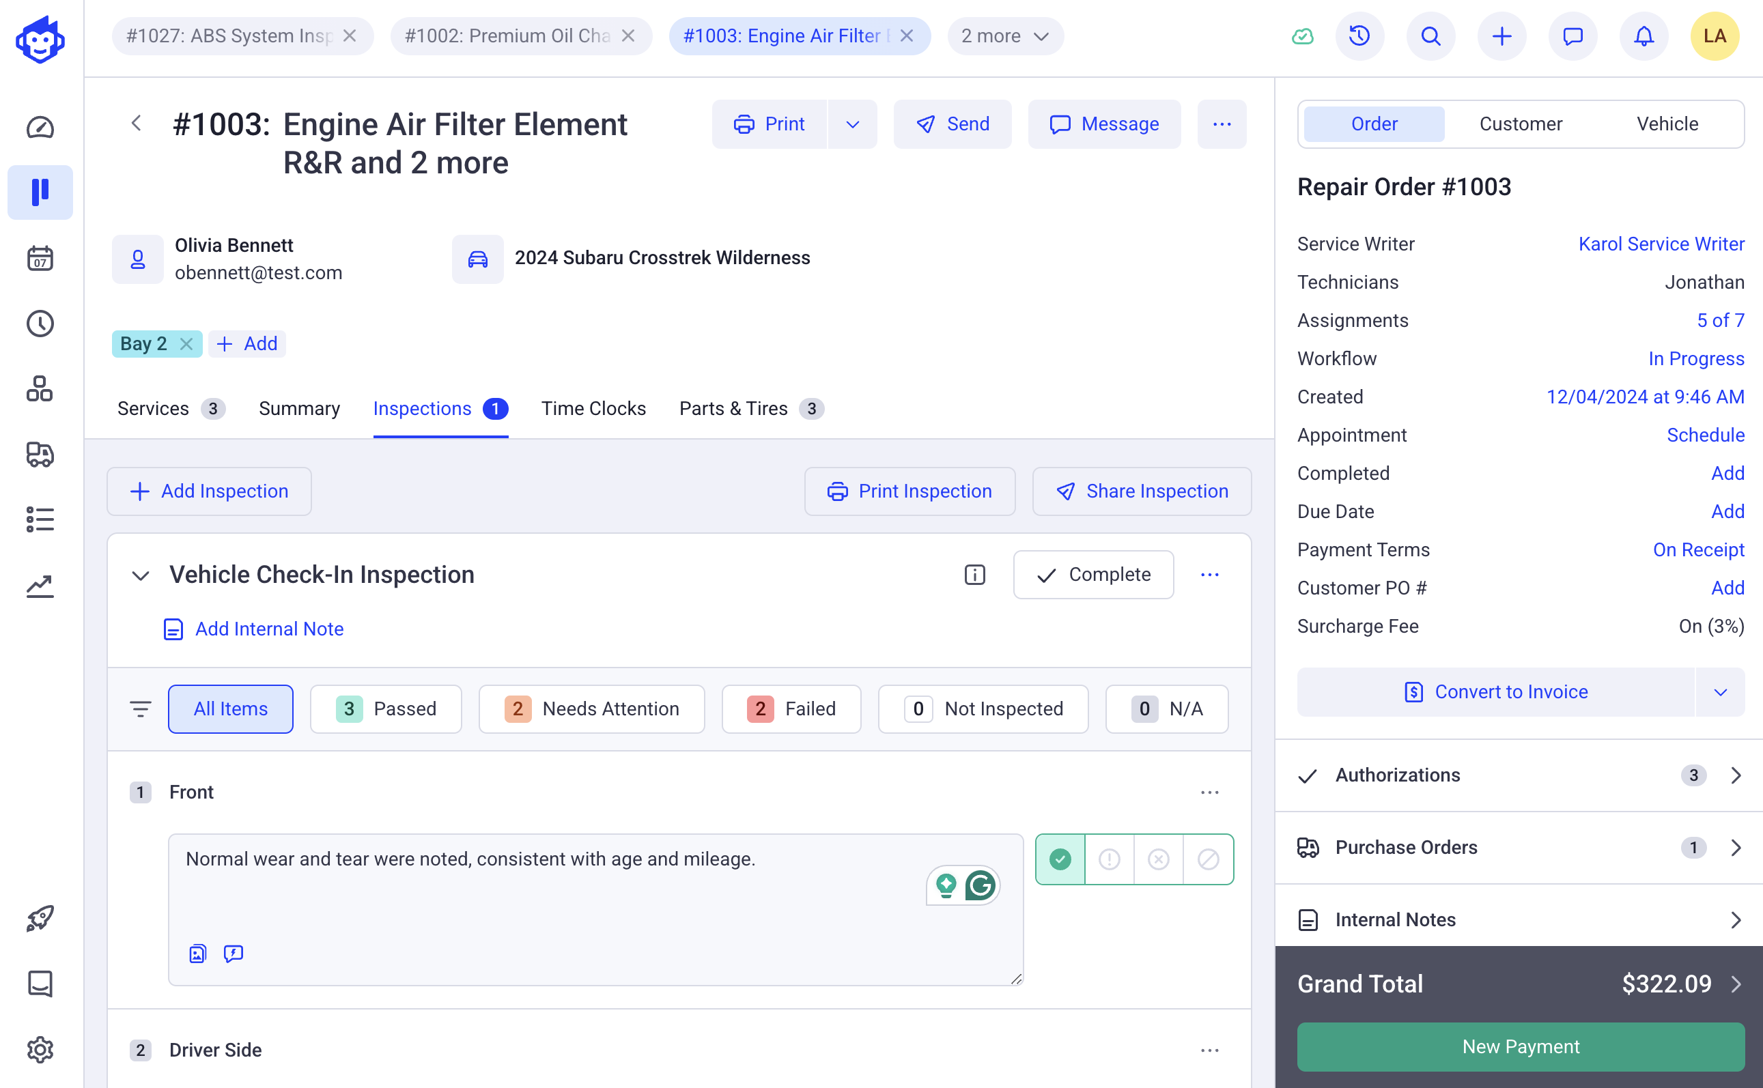Click the search magnifier icon

[1430, 36]
